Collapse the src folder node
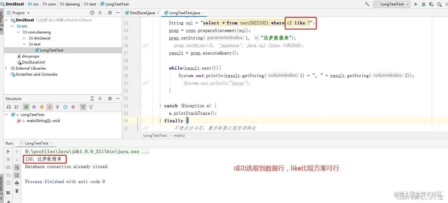 (x=12, y=26)
